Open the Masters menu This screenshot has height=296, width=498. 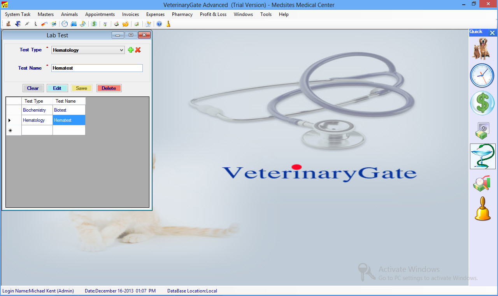point(46,14)
